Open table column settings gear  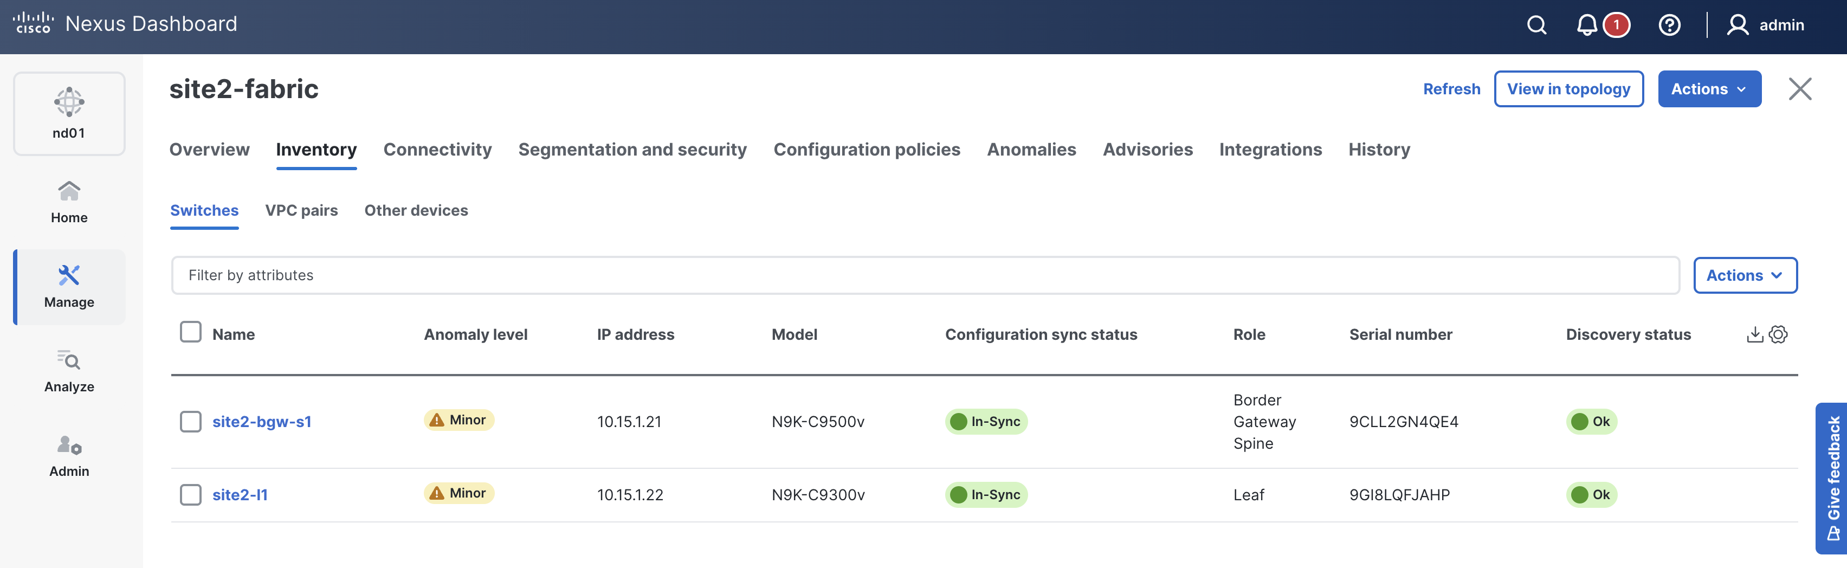pyautogui.click(x=1778, y=334)
